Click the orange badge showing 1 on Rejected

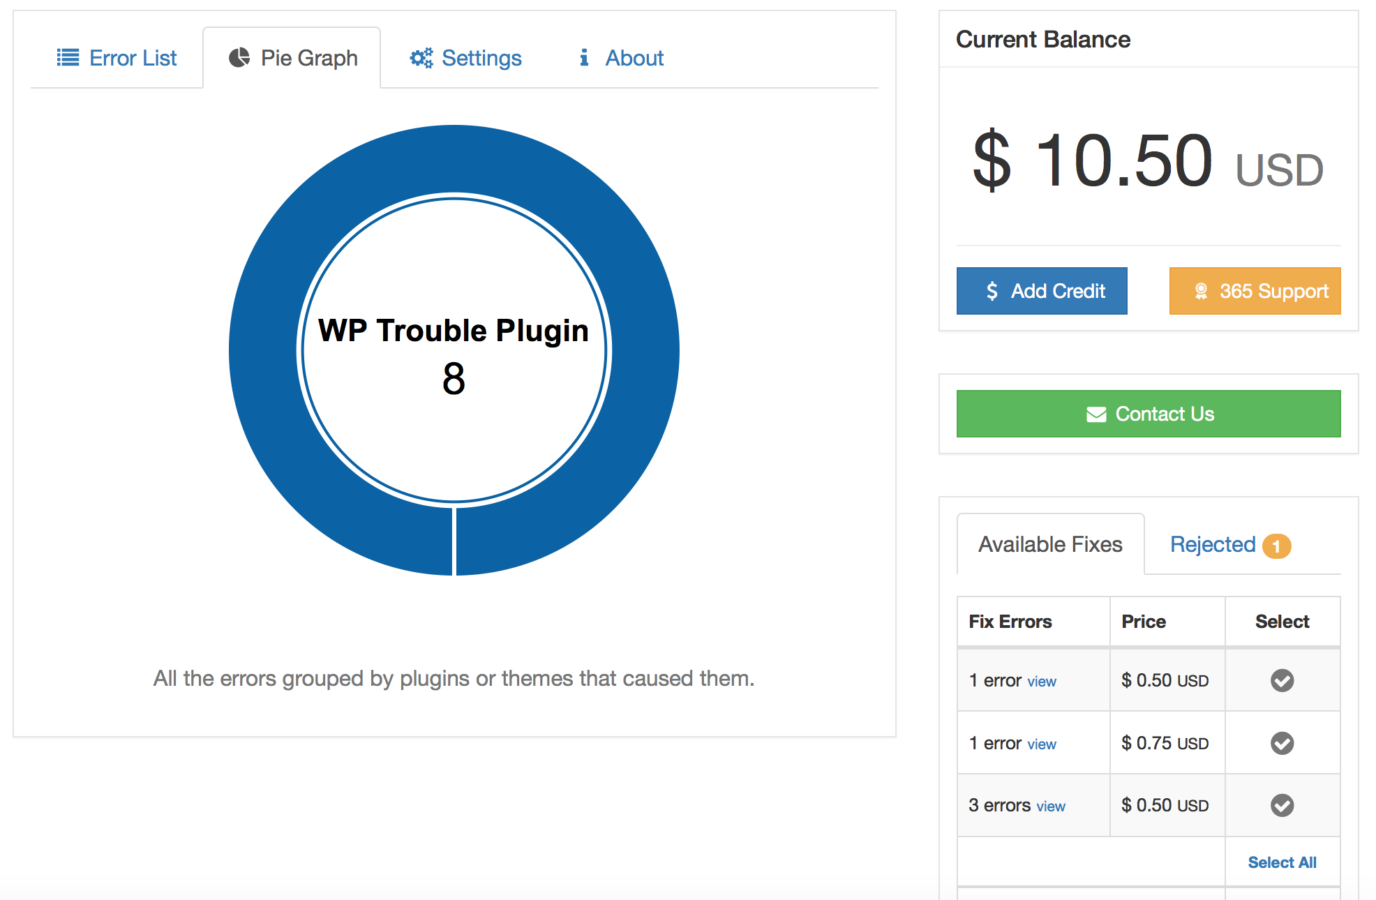[x=1277, y=546]
